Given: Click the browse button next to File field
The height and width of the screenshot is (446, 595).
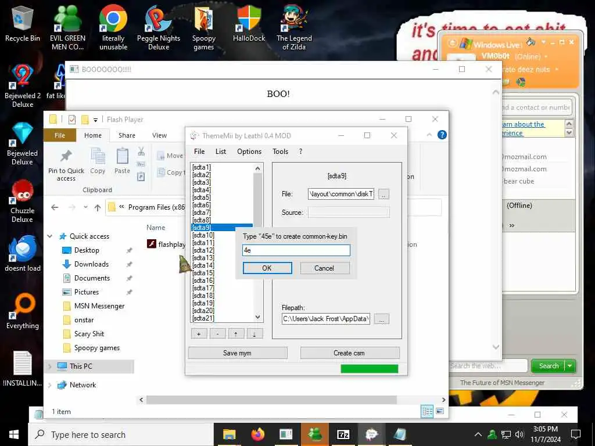Looking at the screenshot, I should point(383,195).
